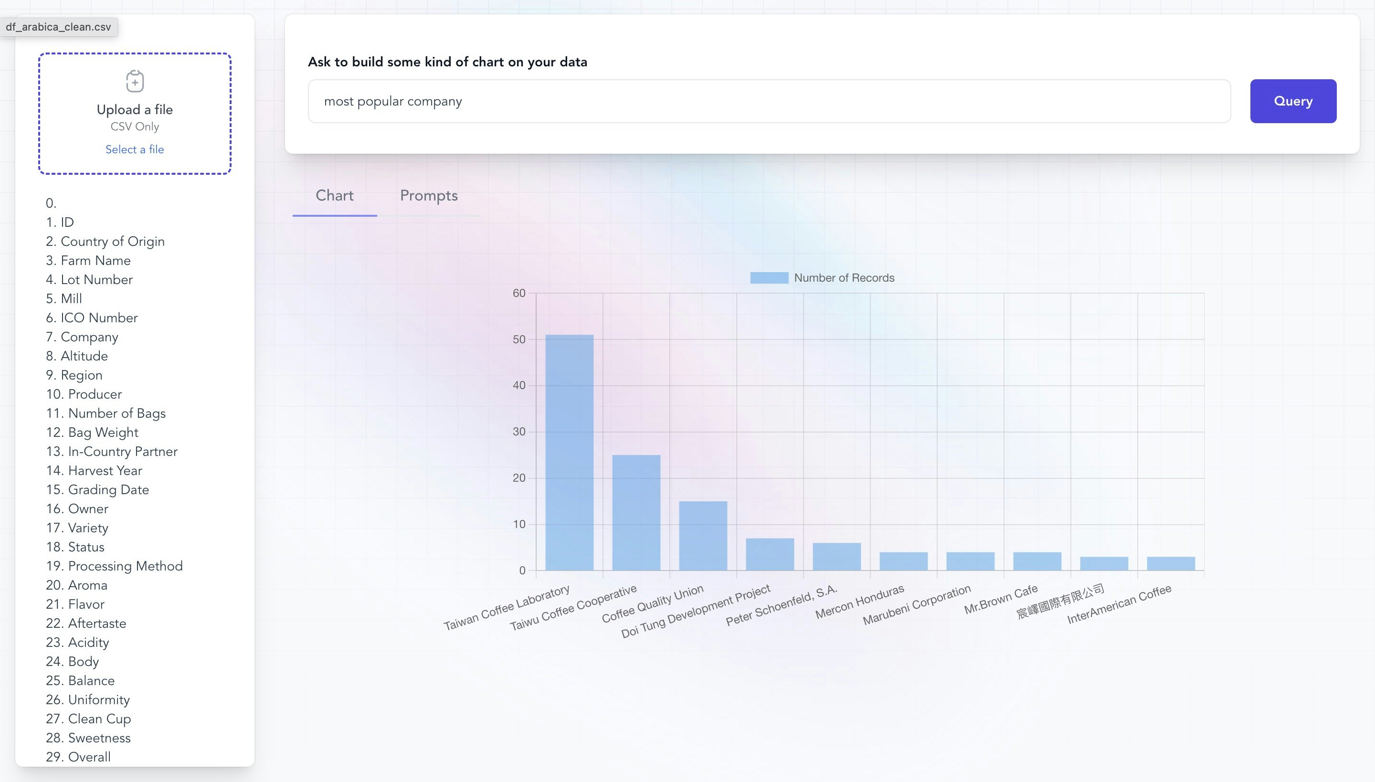Click the Doi Tung Development Project bar
1375x782 pixels.
pos(770,554)
